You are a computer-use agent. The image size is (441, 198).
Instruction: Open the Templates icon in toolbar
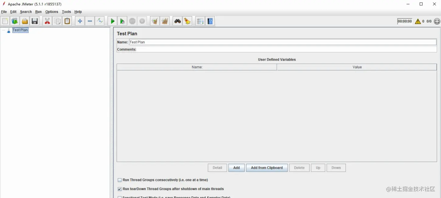15,21
